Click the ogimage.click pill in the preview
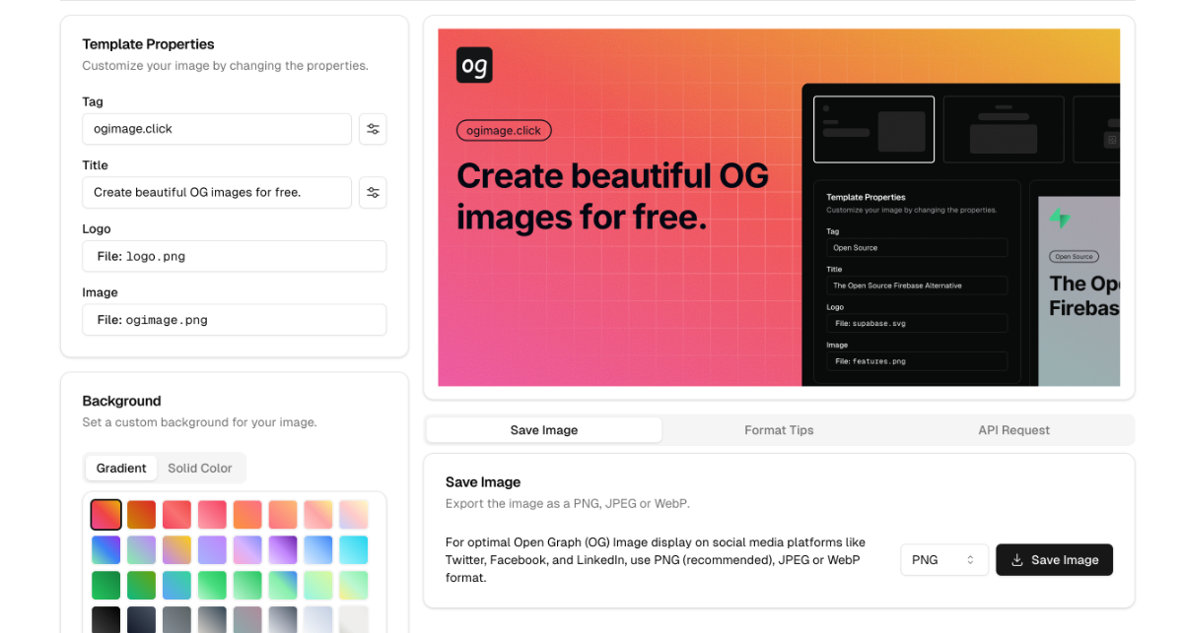Screen dimensions: 1183x633 tap(504, 130)
